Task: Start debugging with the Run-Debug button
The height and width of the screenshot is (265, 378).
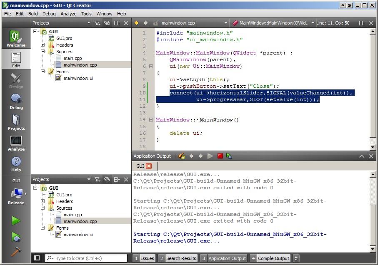Action: tap(16, 237)
